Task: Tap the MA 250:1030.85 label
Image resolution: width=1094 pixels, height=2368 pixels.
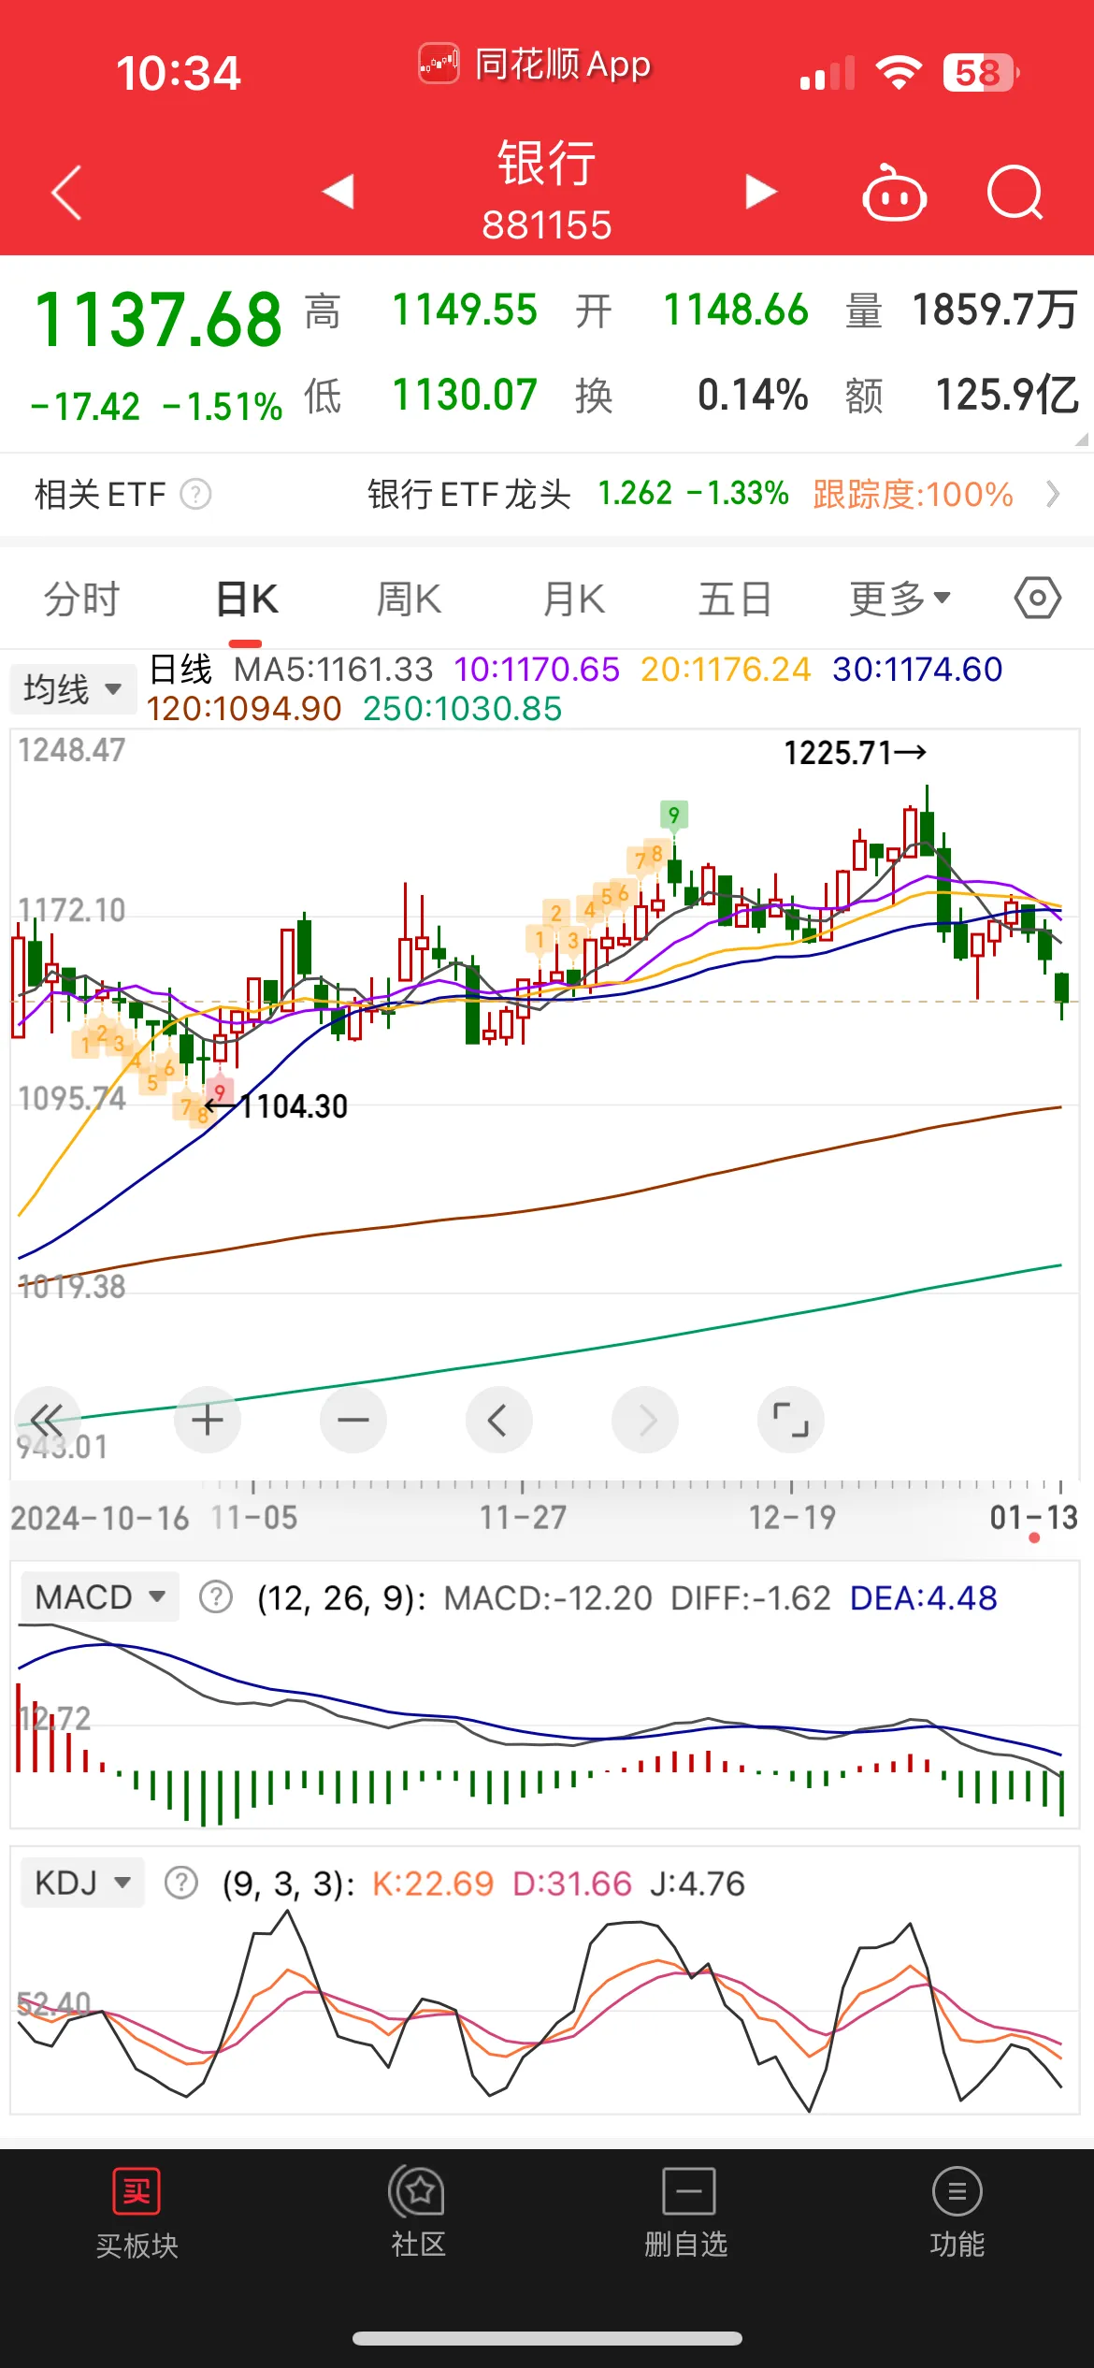Action: tap(463, 709)
